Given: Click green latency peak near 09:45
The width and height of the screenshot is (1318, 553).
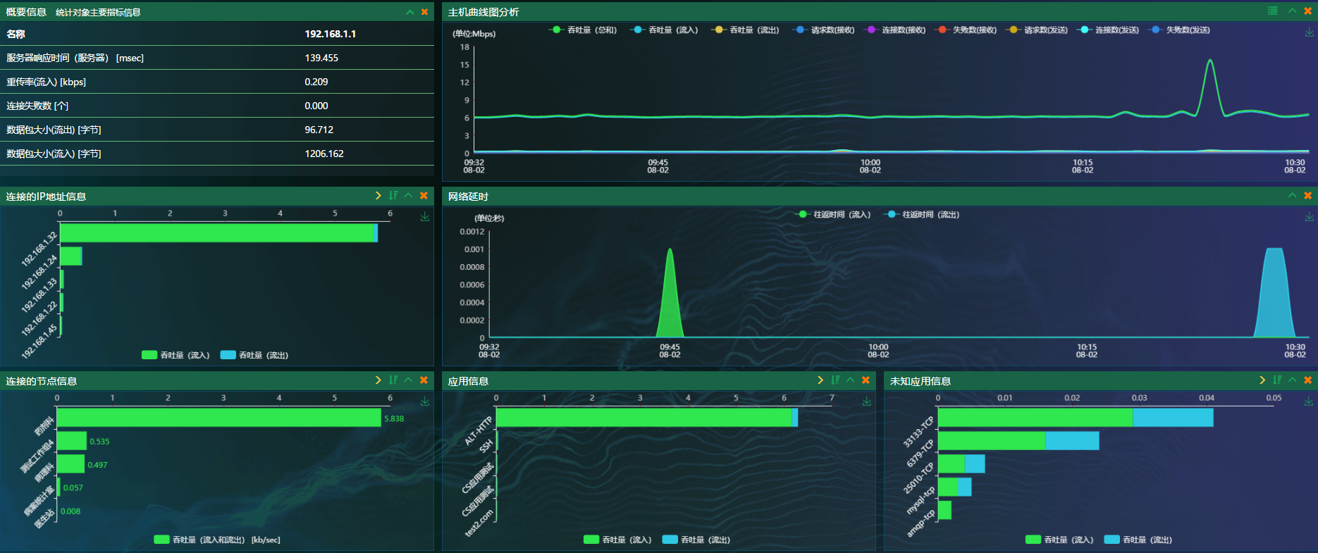Looking at the screenshot, I should [x=670, y=292].
